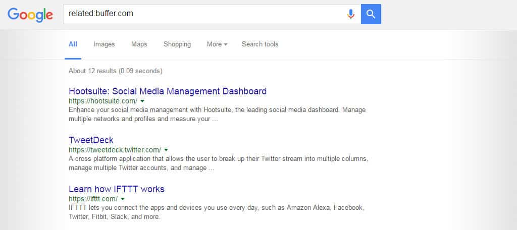517x230 pixels.
Task: Click the TweetDeck description snippet
Action: [x=218, y=163]
